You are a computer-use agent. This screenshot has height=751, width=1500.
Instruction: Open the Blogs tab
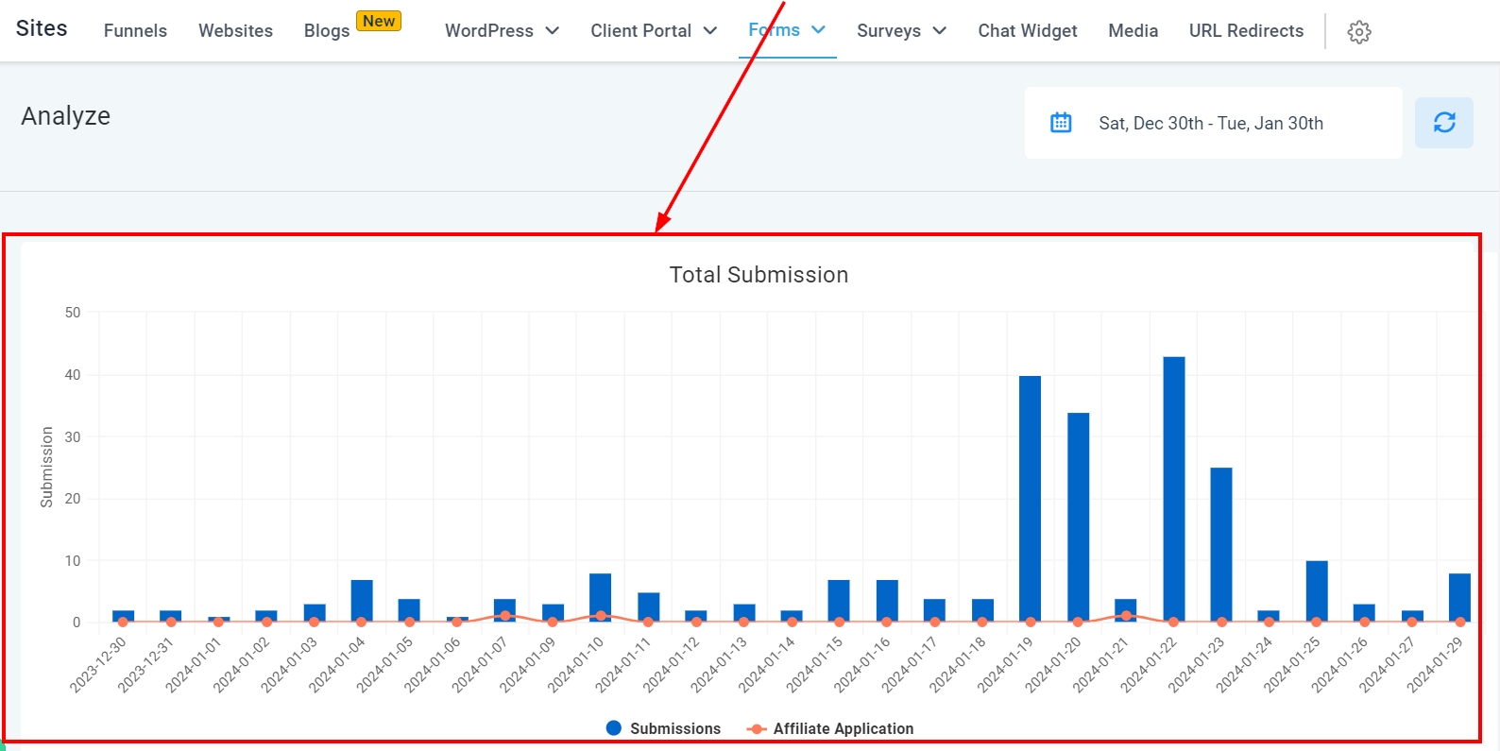pyautogui.click(x=327, y=31)
